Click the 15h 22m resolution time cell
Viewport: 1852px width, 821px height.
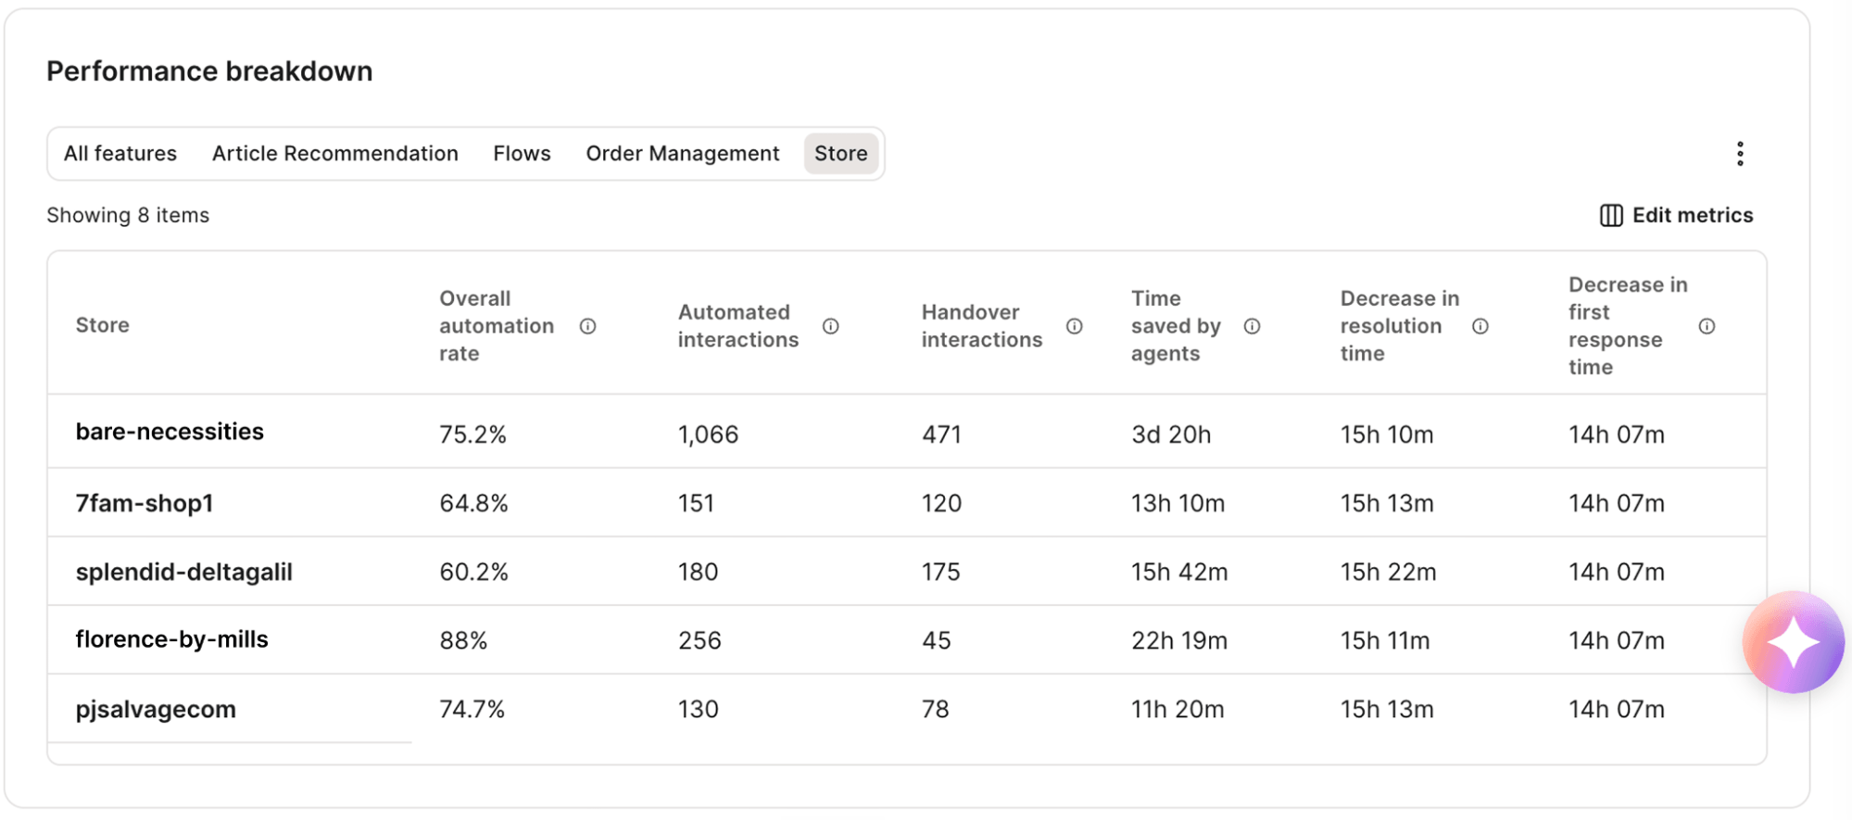point(1388,572)
